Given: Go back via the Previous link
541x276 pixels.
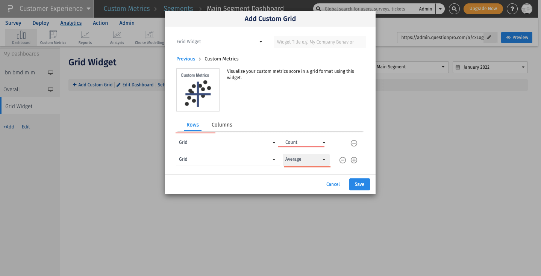Looking at the screenshot, I should (x=185, y=59).
